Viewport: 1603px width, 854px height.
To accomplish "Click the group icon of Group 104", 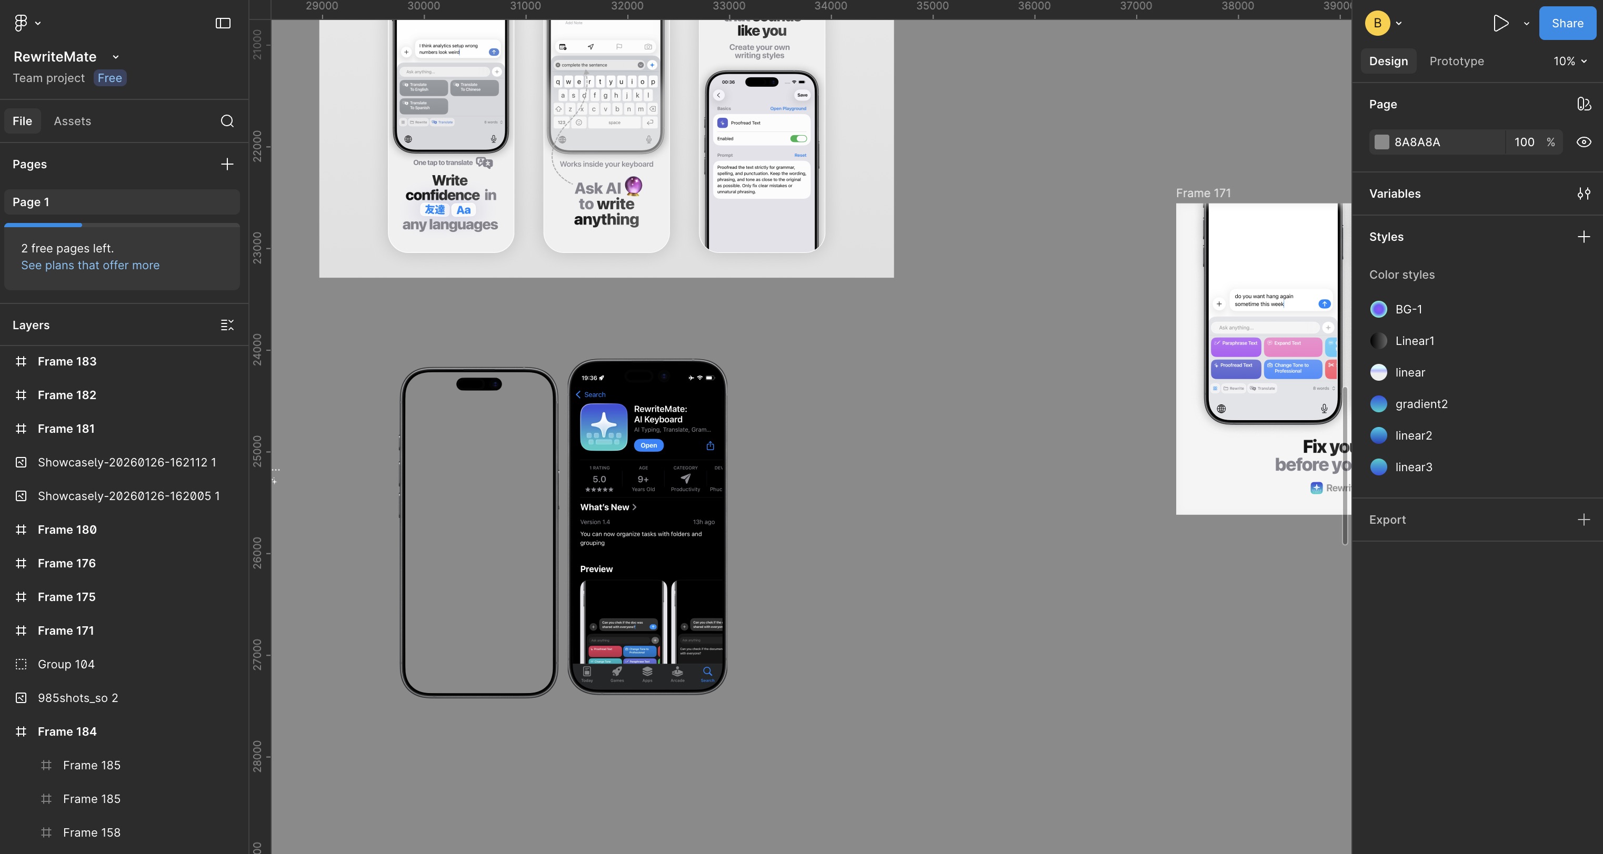I will pos(21,664).
